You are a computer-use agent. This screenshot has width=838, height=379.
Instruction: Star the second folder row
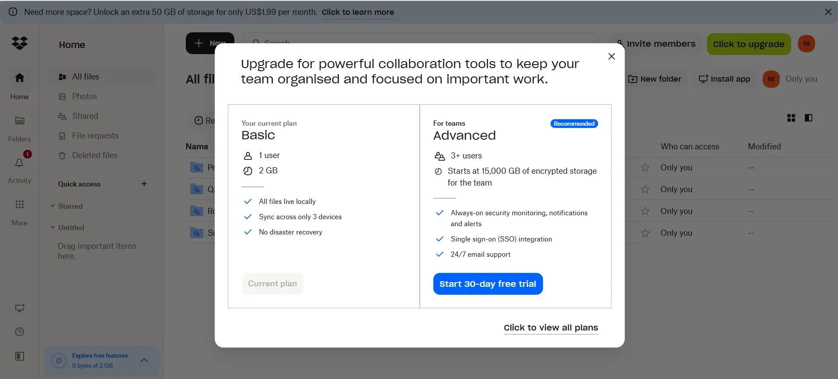coord(645,189)
